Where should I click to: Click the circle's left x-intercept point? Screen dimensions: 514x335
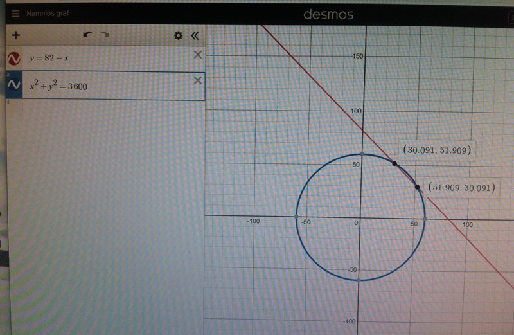click(296, 217)
